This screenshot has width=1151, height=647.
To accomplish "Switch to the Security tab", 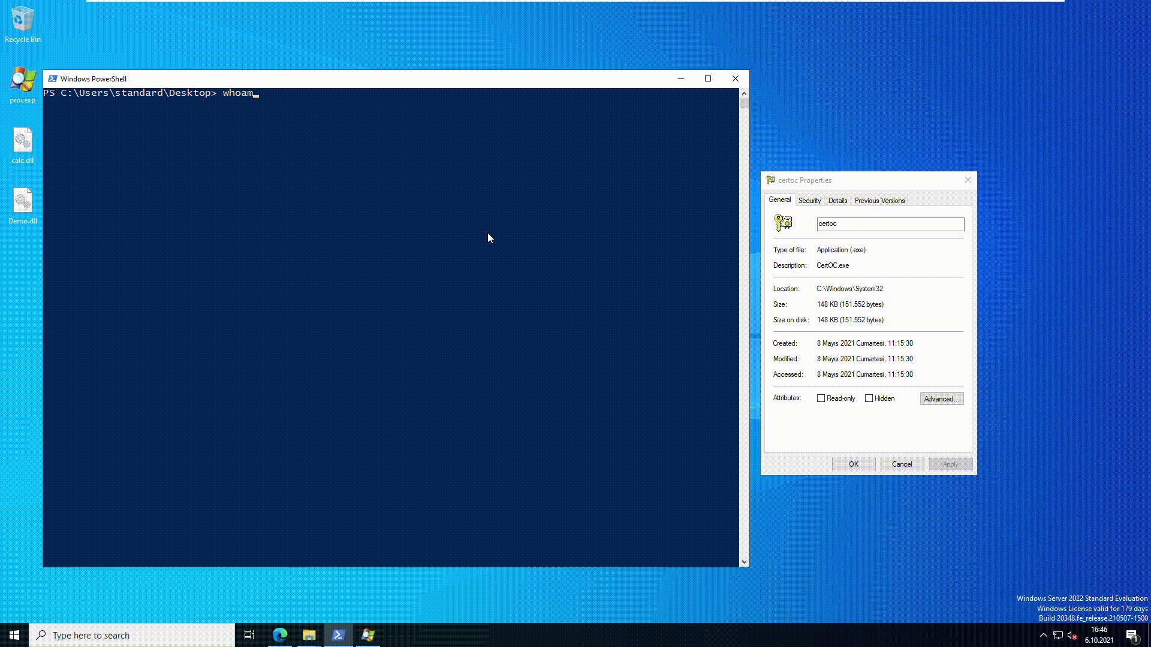I will tap(809, 200).
